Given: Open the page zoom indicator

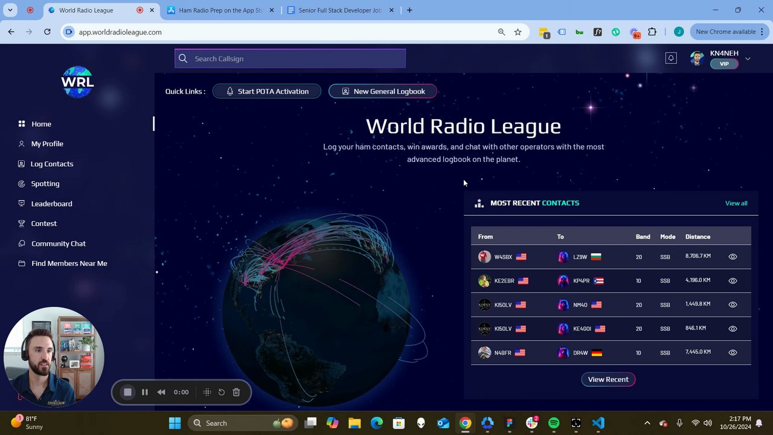Looking at the screenshot, I should click(501, 32).
